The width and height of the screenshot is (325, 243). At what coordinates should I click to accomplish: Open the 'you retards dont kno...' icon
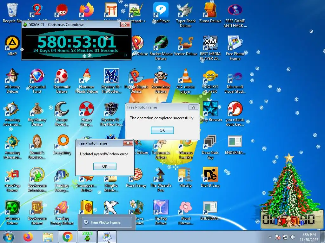pyautogui.click(x=235, y=114)
